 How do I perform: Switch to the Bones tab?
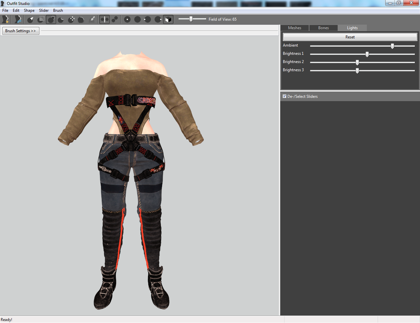point(324,28)
